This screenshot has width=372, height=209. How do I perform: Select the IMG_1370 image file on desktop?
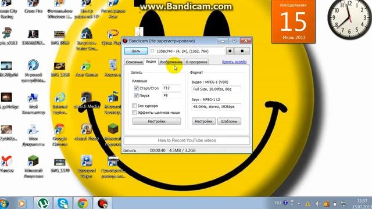60,165
